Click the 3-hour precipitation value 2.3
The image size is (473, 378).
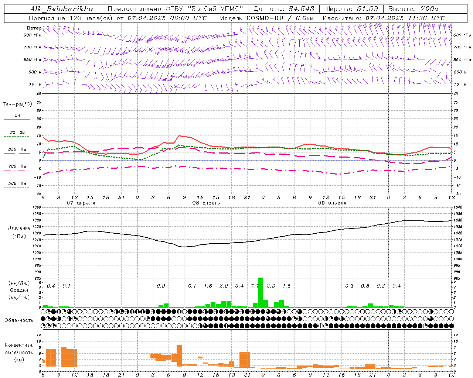pyautogui.click(x=271, y=286)
